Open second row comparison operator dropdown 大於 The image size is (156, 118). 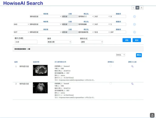tap(102, 24)
